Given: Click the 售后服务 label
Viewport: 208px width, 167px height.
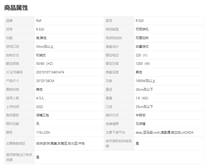Looking at the screenshot, I should (12, 115).
